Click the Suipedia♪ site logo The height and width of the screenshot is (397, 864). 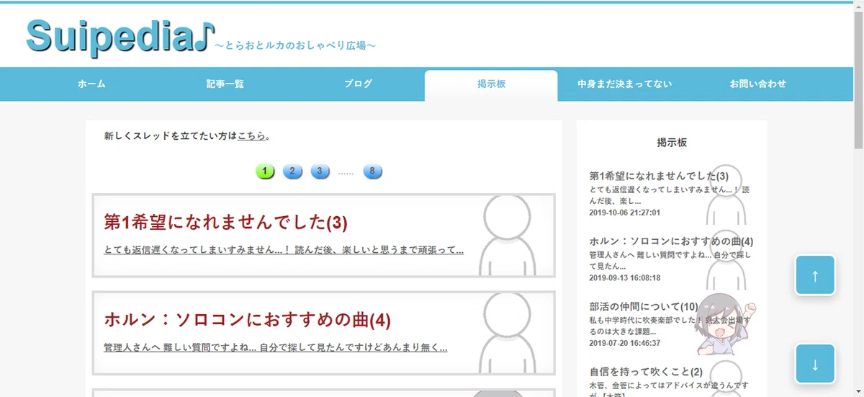point(120,36)
